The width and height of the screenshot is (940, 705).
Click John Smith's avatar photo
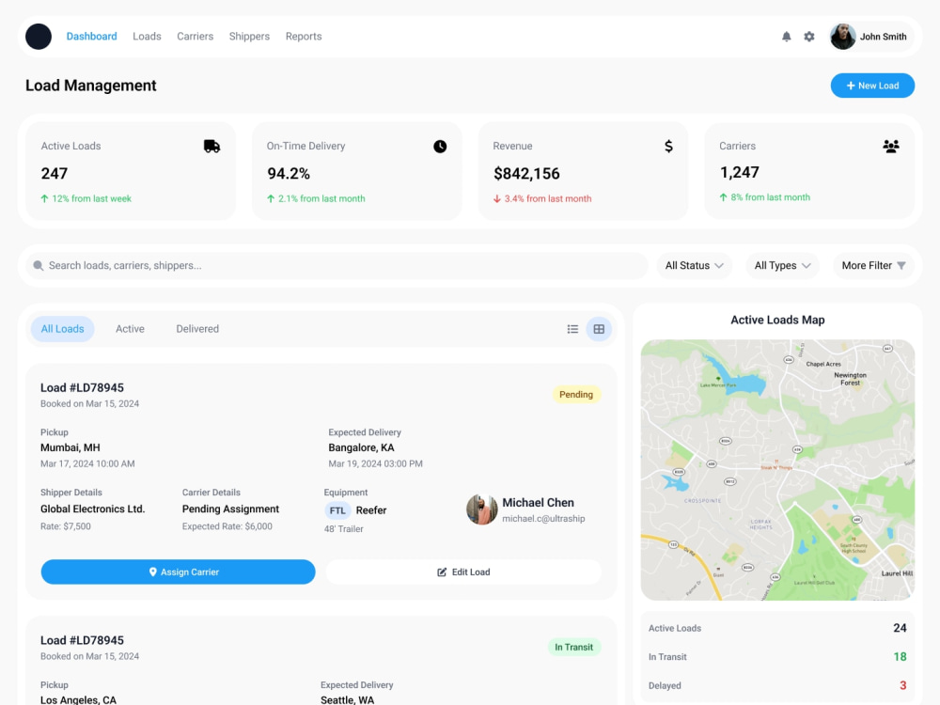coord(842,37)
